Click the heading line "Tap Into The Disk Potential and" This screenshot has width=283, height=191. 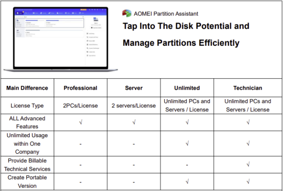pyautogui.click(x=186, y=26)
